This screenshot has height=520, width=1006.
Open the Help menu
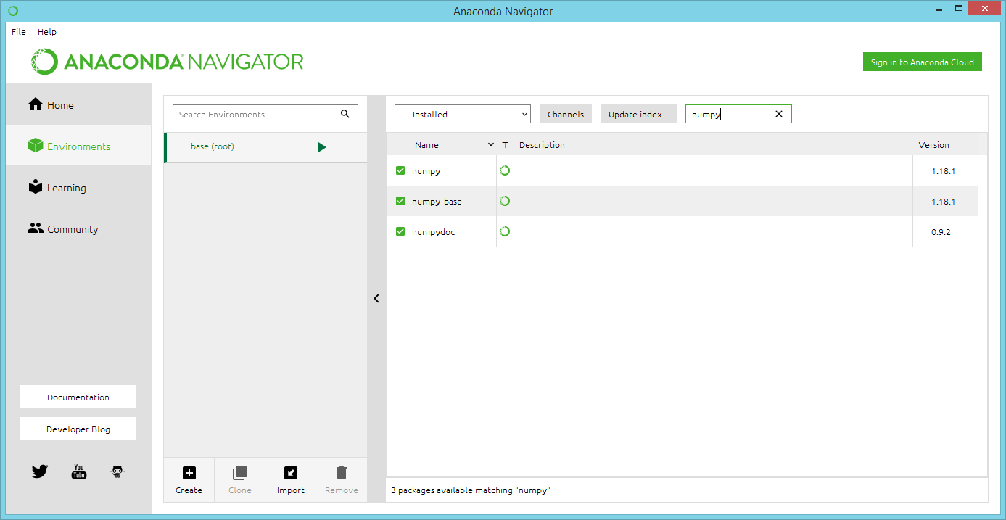[x=47, y=32]
